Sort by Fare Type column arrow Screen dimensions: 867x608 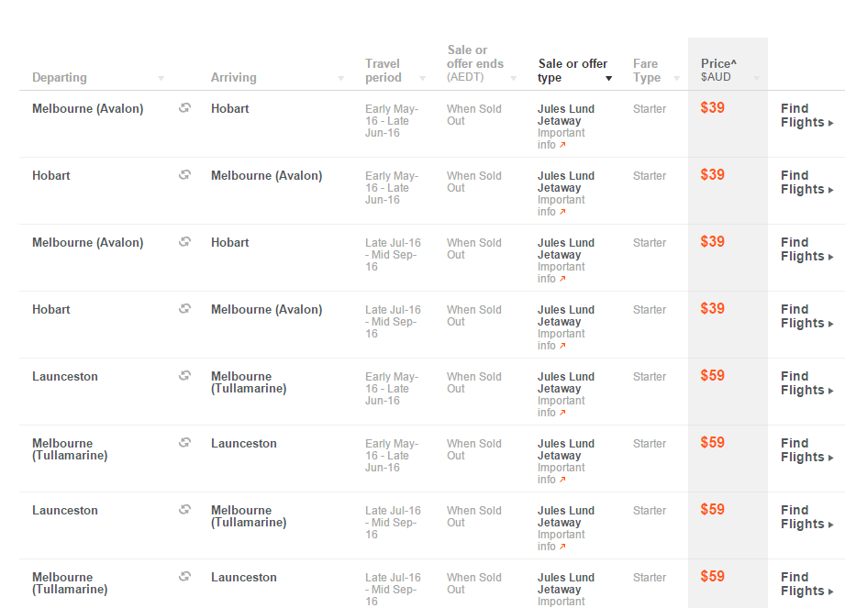(677, 79)
